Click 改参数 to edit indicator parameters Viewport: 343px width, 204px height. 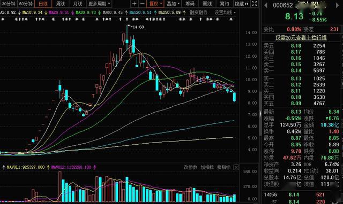191,167
